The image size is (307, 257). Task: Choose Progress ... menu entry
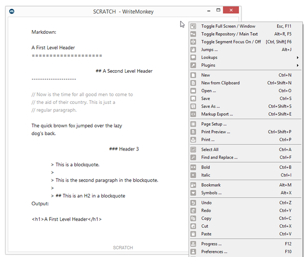click(246, 244)
